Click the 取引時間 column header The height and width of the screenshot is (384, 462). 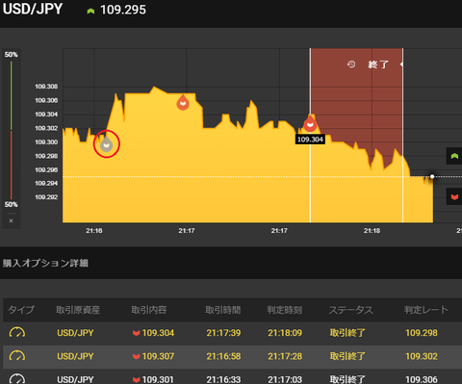223,310
